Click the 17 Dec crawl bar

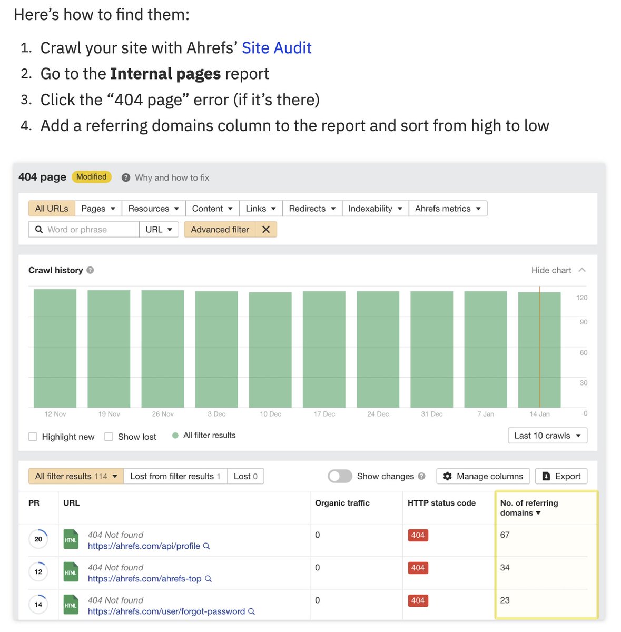click(x=324, y=349)
